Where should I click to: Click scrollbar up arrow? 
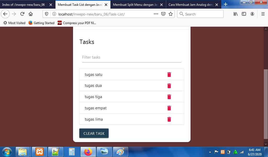point(266,29)
